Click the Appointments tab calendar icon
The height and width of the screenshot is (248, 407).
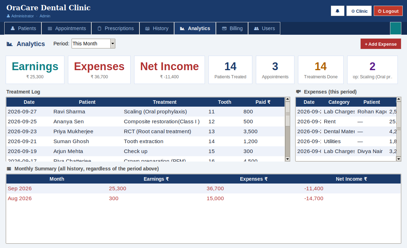point(50,29)
